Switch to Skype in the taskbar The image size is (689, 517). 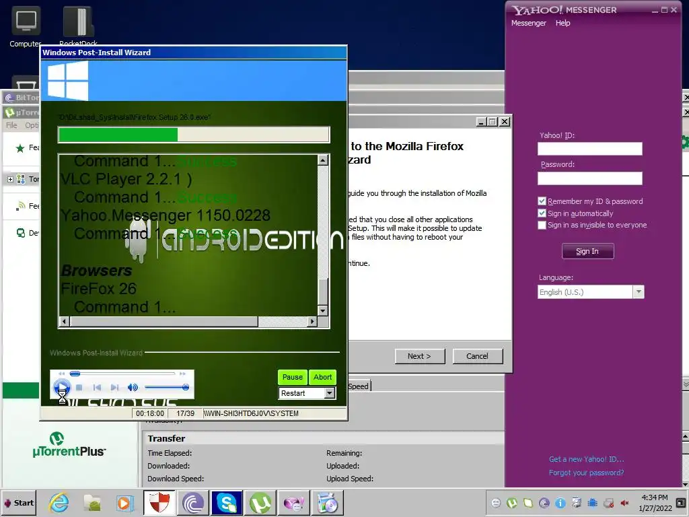tap(227, 503)
